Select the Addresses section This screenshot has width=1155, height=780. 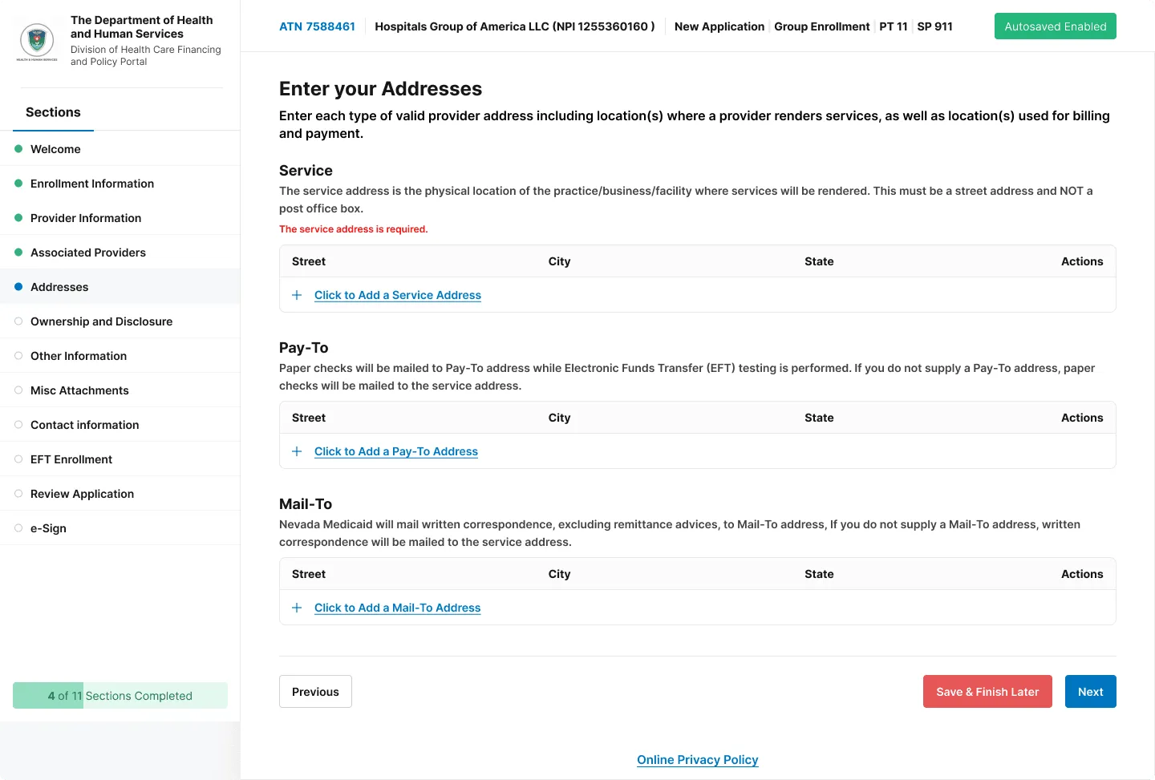[120, 287]
